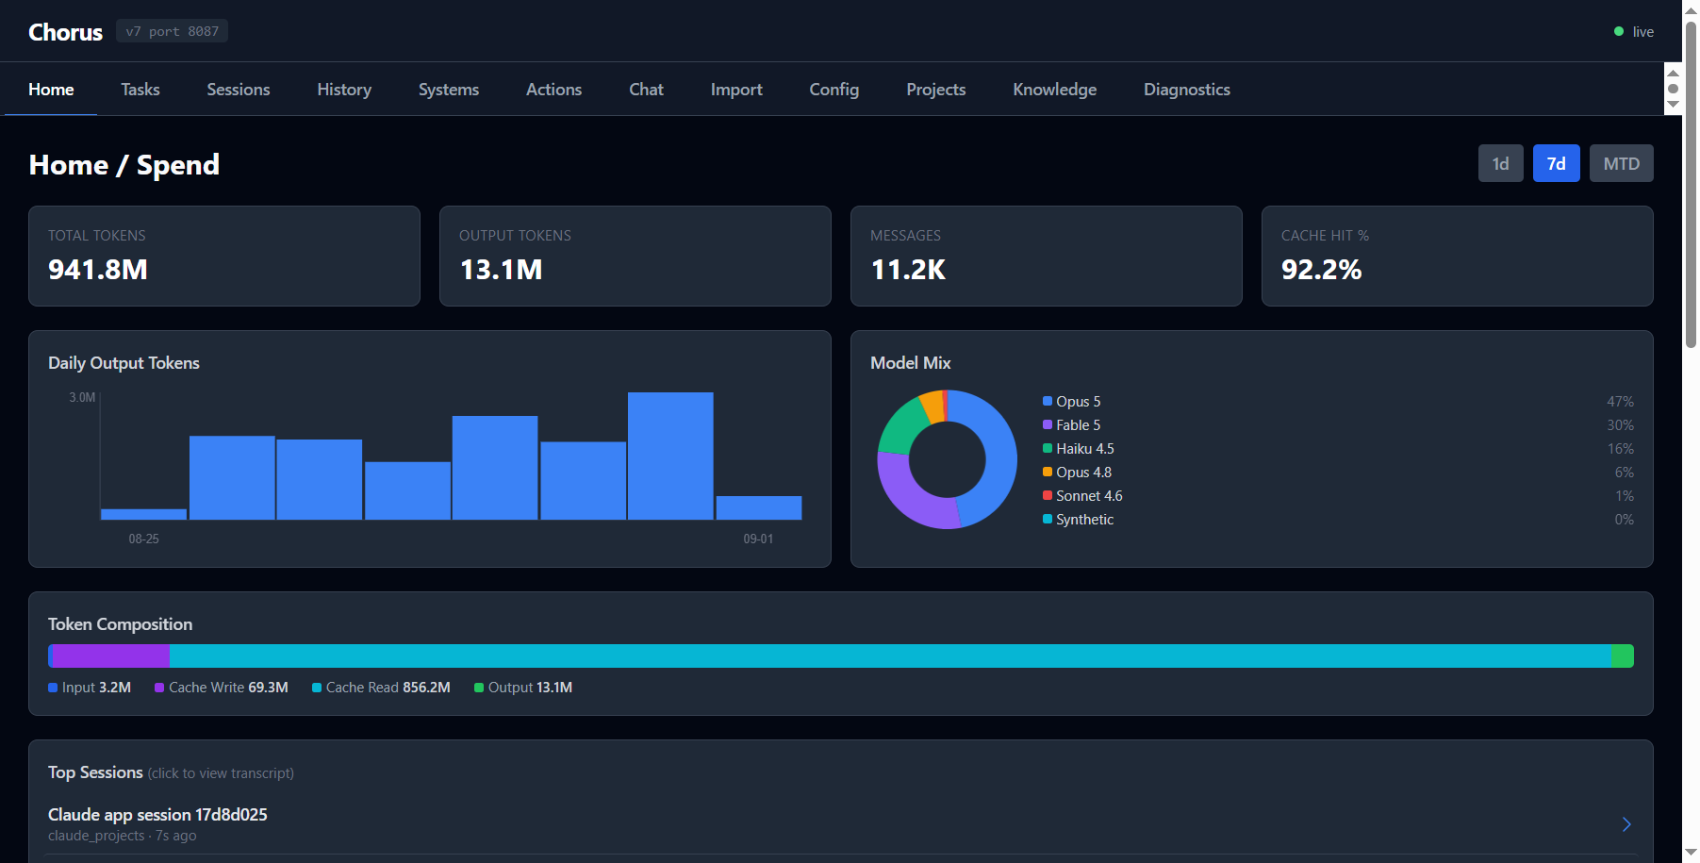Click the tab bar overflow up arrow
Image resolution: width=1700 pixels, height=863 pixels.
1674,73
